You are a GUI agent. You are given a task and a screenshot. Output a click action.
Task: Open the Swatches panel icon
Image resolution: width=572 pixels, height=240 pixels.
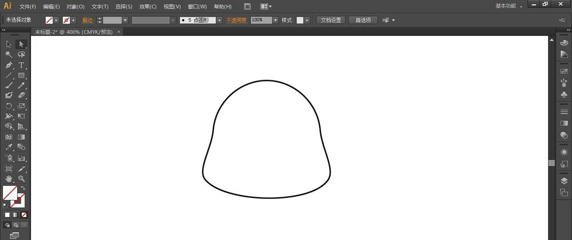[564, 71]
